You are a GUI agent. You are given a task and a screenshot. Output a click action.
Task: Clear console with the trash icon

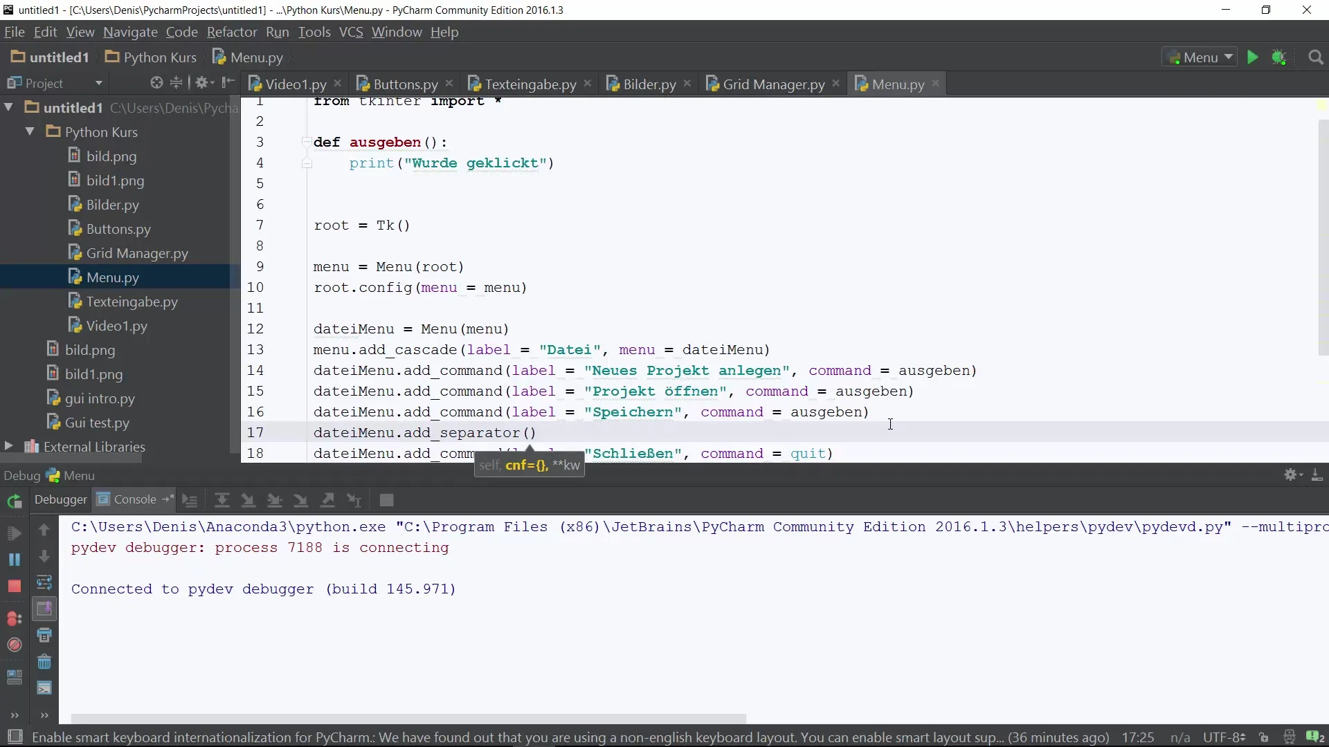[44, 662]
